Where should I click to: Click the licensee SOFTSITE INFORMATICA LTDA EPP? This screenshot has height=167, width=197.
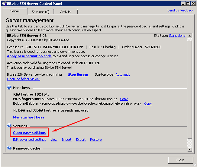54,47
